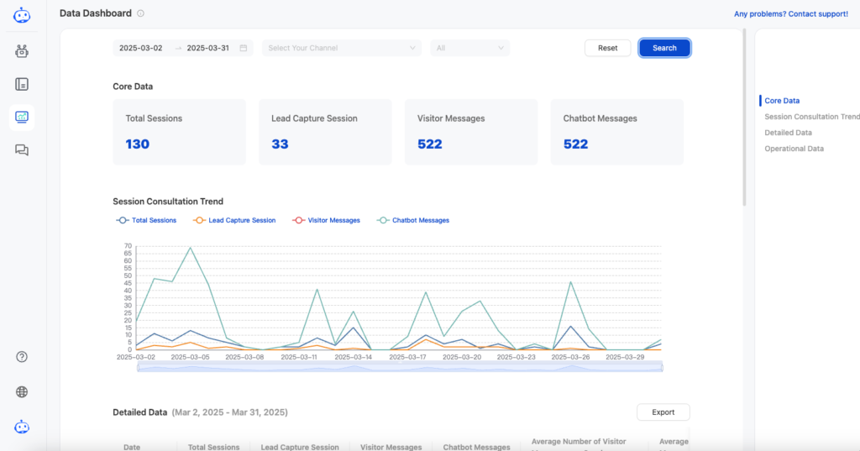
Task: Open the calendar icon in date range
Action: 244,48
